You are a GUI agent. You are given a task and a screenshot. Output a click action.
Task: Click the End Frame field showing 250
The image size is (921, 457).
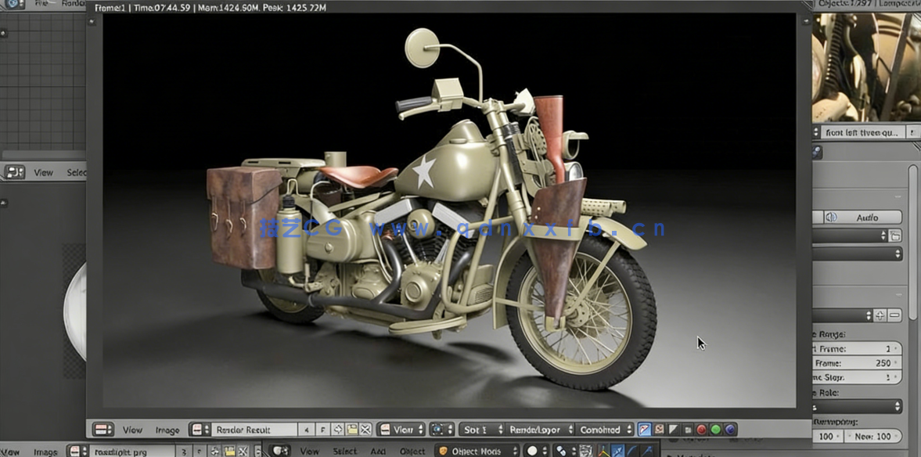pos(857,362)
